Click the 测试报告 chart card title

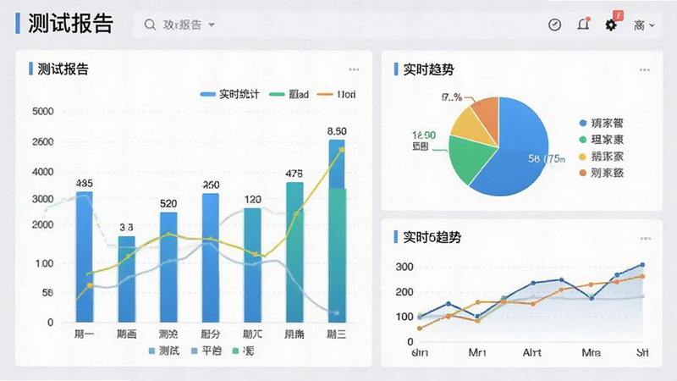[x=63, y=69]
